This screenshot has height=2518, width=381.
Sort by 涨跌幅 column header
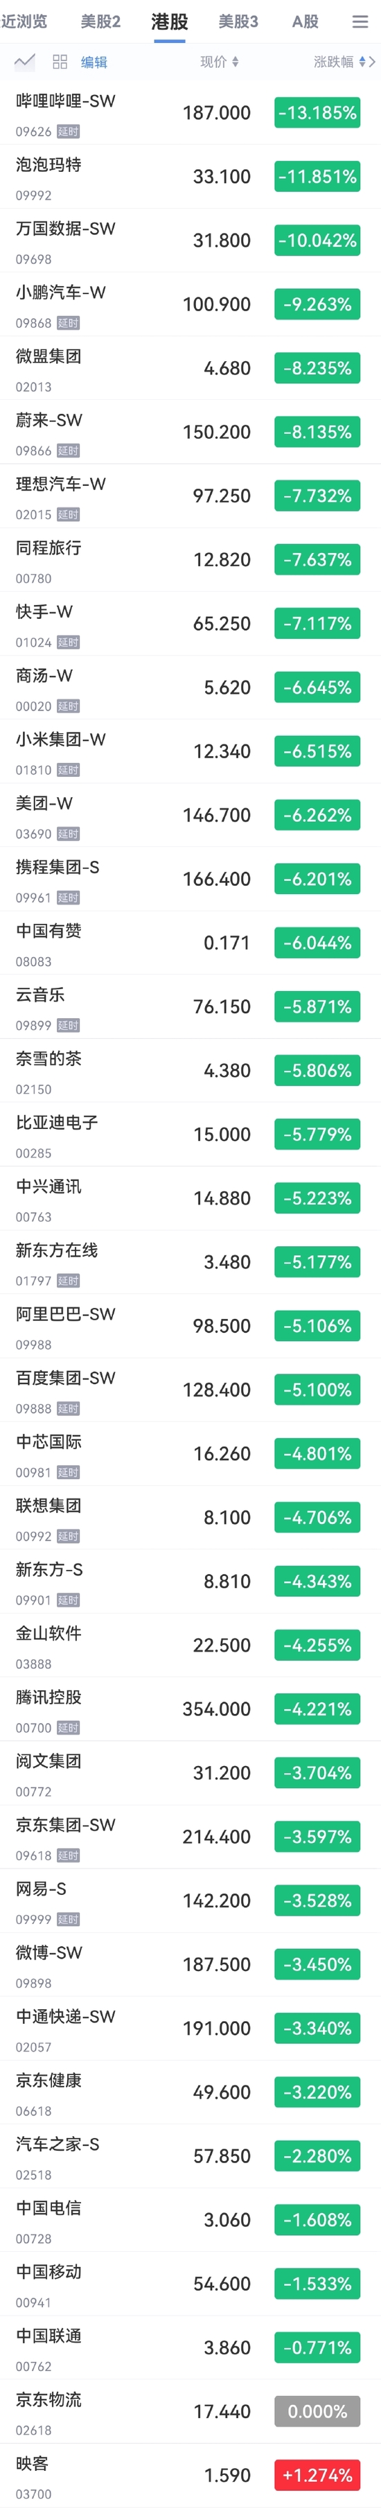[333, 62]
